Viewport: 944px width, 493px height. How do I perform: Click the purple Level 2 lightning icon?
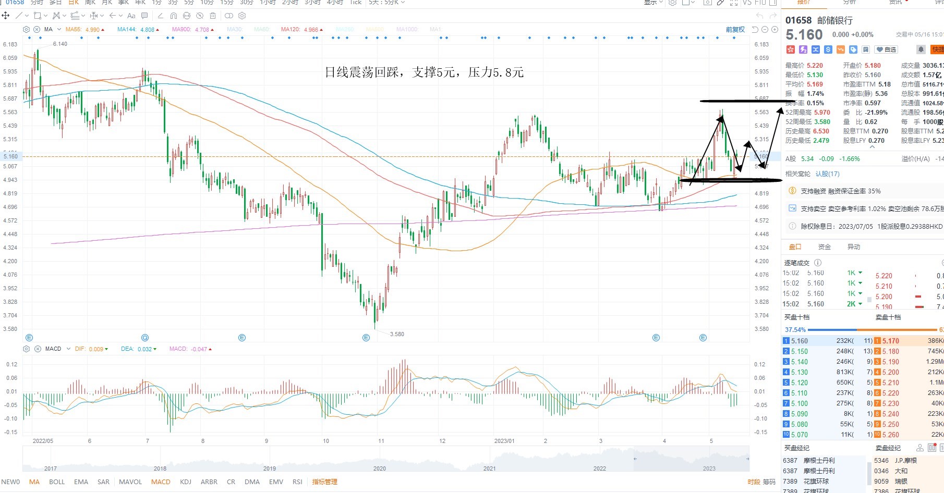tap(803, 50)
